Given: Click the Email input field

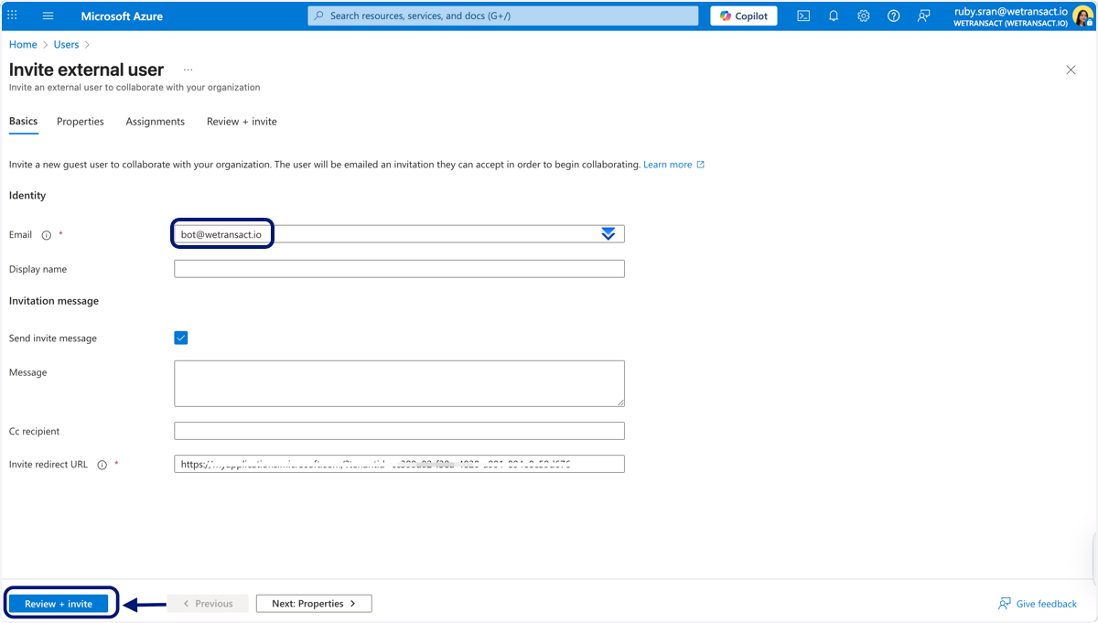Looking at the screenshot, I should [399, 234].
